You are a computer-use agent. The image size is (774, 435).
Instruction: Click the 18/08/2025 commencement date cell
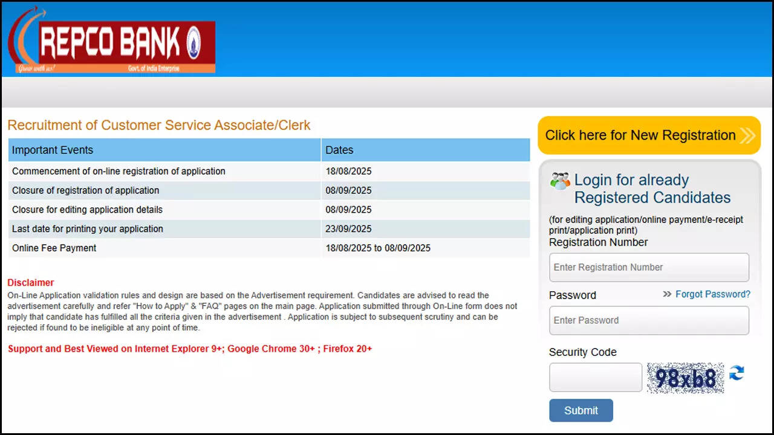tap(426, 171)
